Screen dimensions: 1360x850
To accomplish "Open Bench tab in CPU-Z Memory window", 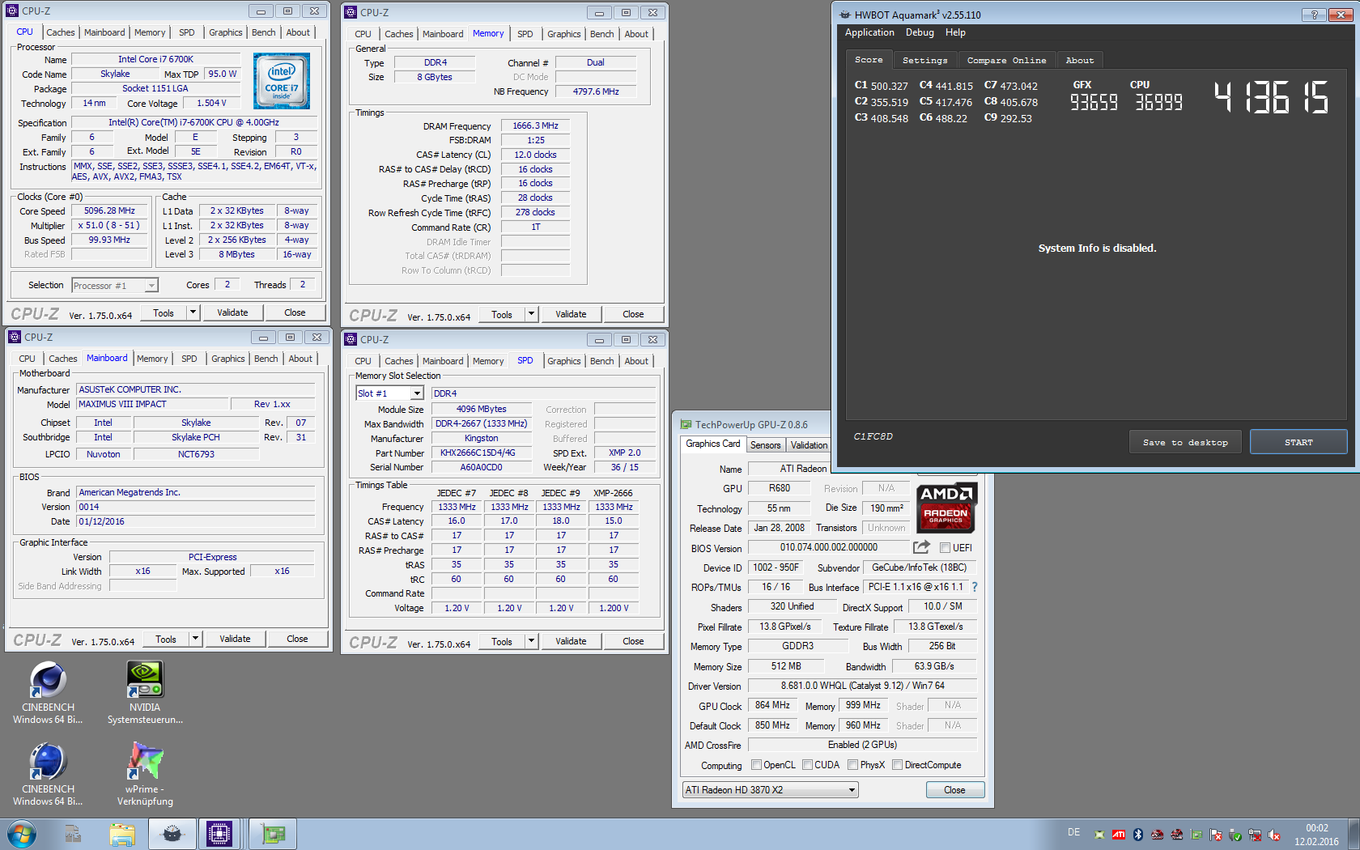I will (x=601, y=34).
